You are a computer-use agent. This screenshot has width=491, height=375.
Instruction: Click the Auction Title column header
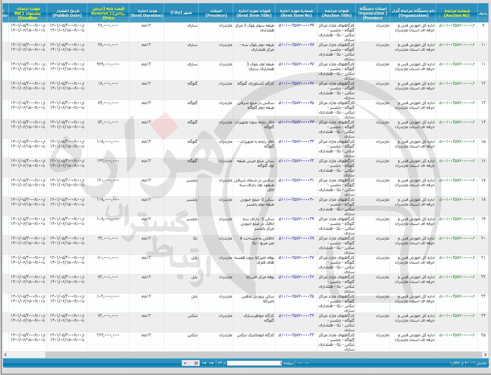pos(336,13)
